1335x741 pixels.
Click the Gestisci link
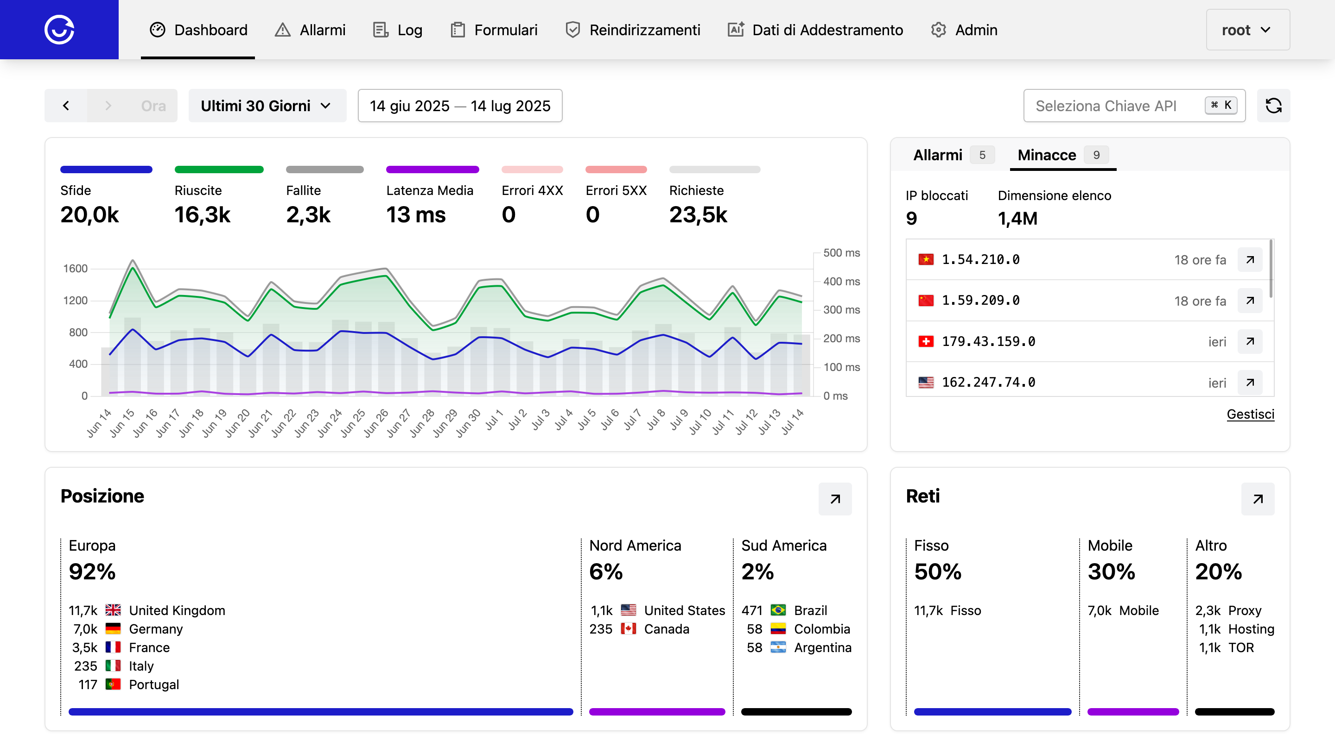[x=1250, y=414]
